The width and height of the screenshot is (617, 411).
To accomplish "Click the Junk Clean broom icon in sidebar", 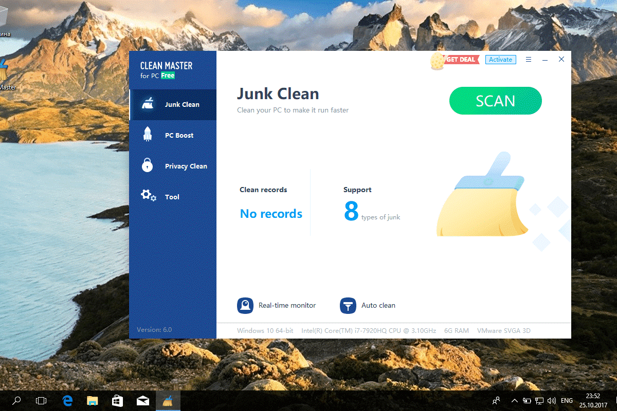I will pos(148,104).
